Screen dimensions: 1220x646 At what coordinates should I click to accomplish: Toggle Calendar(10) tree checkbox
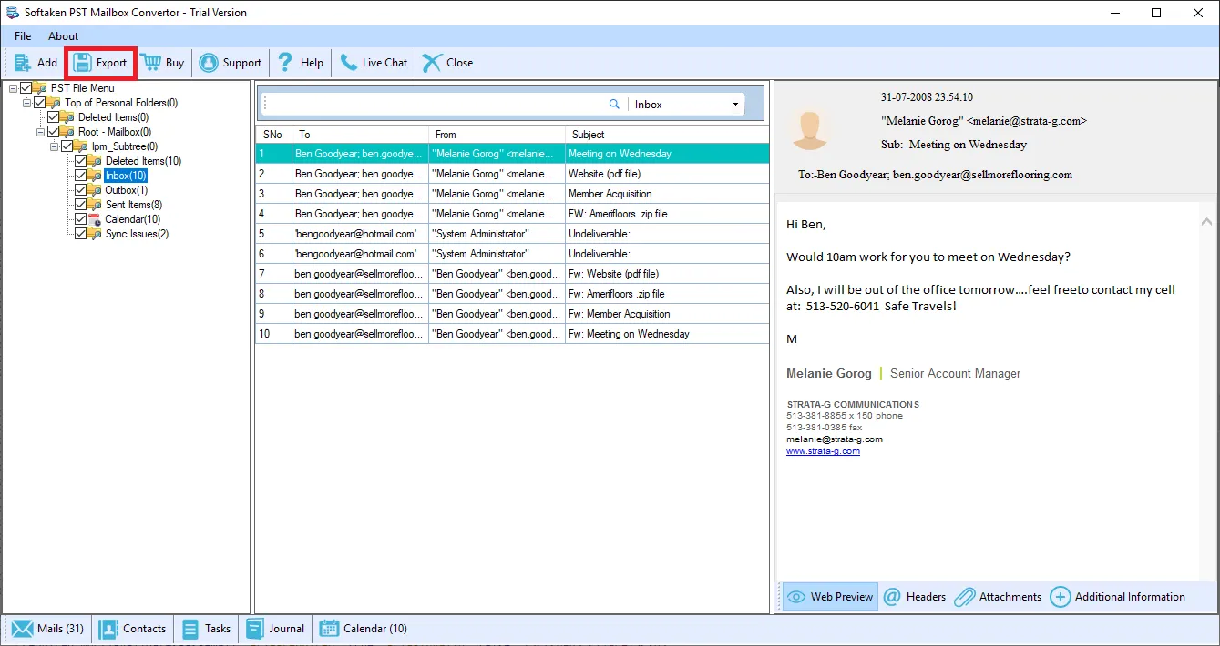pos(80,219)
